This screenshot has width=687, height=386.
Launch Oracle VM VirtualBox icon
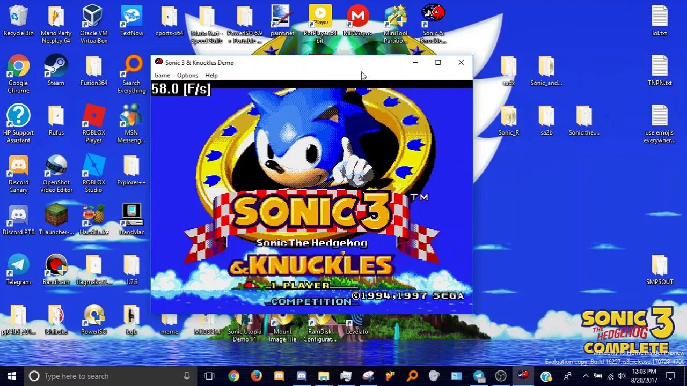pyautogui.click(x=93, y=25)
